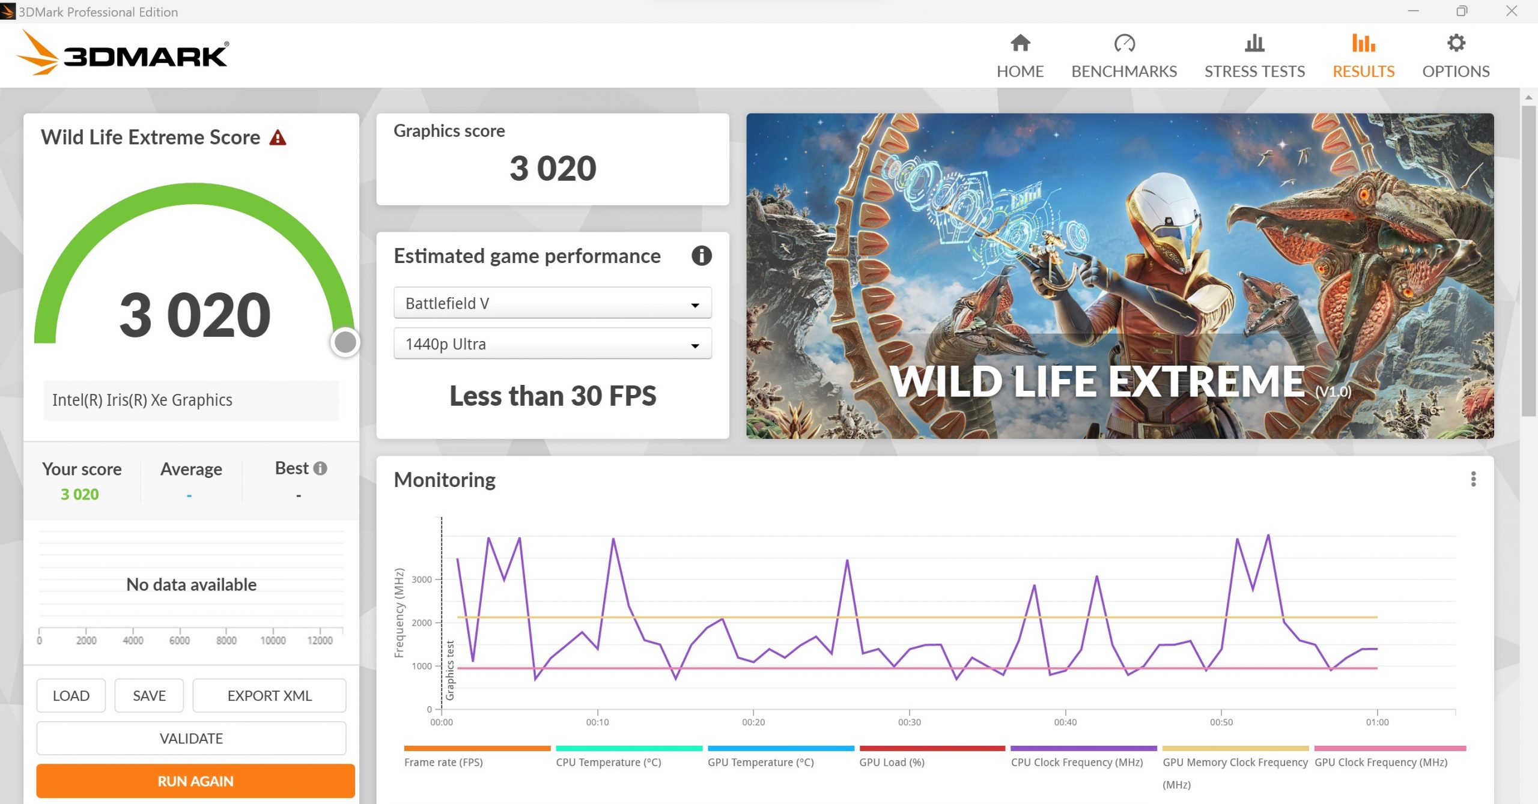The height and width of the screenshot is (804, 1538).
Task: Toggle CPU Clock Frequency purple legend
Action: point(1084,749)
